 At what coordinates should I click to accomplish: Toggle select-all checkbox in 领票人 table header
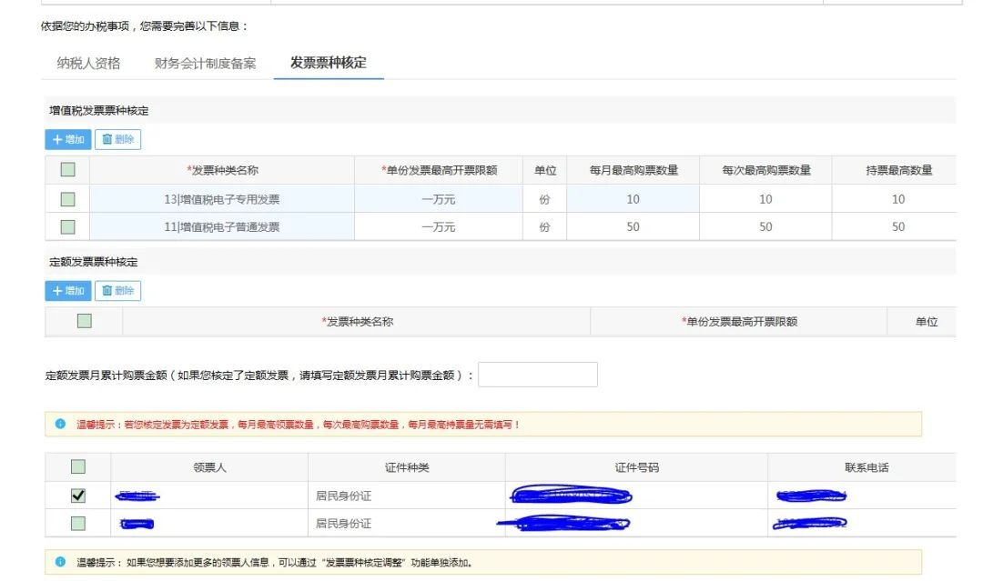77,466
